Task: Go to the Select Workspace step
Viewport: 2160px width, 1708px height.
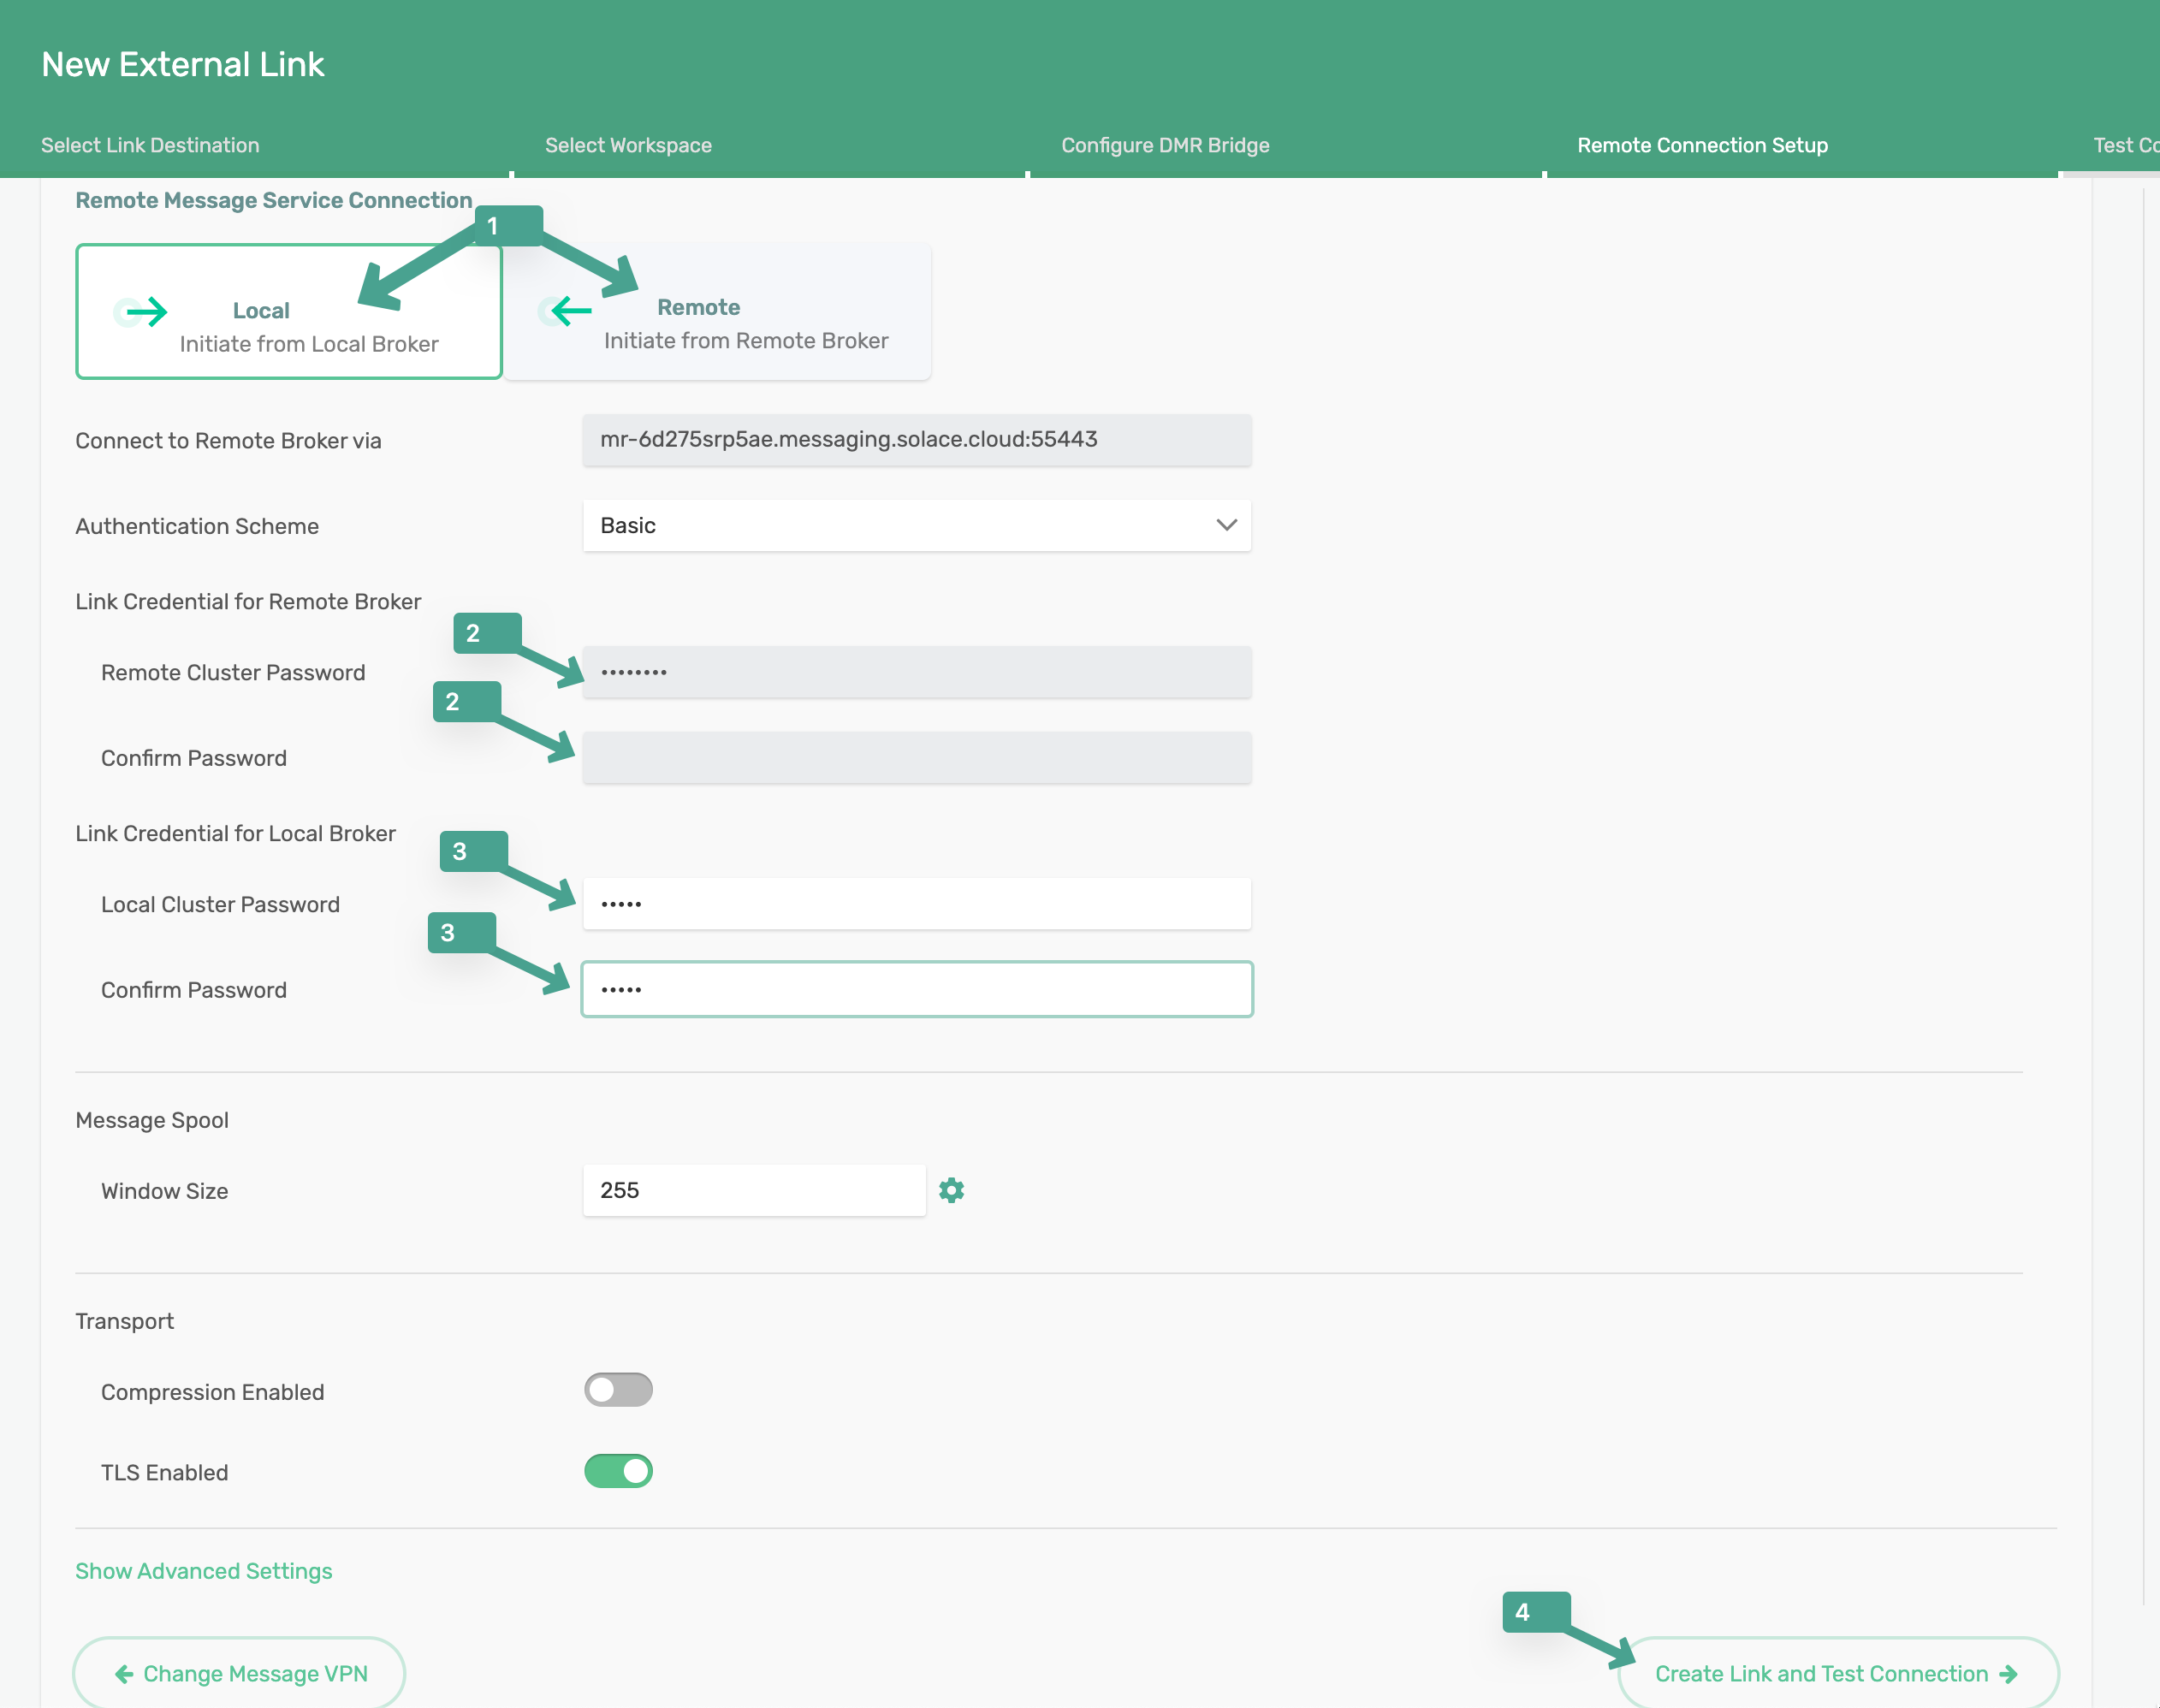Action: click(628, 144)
